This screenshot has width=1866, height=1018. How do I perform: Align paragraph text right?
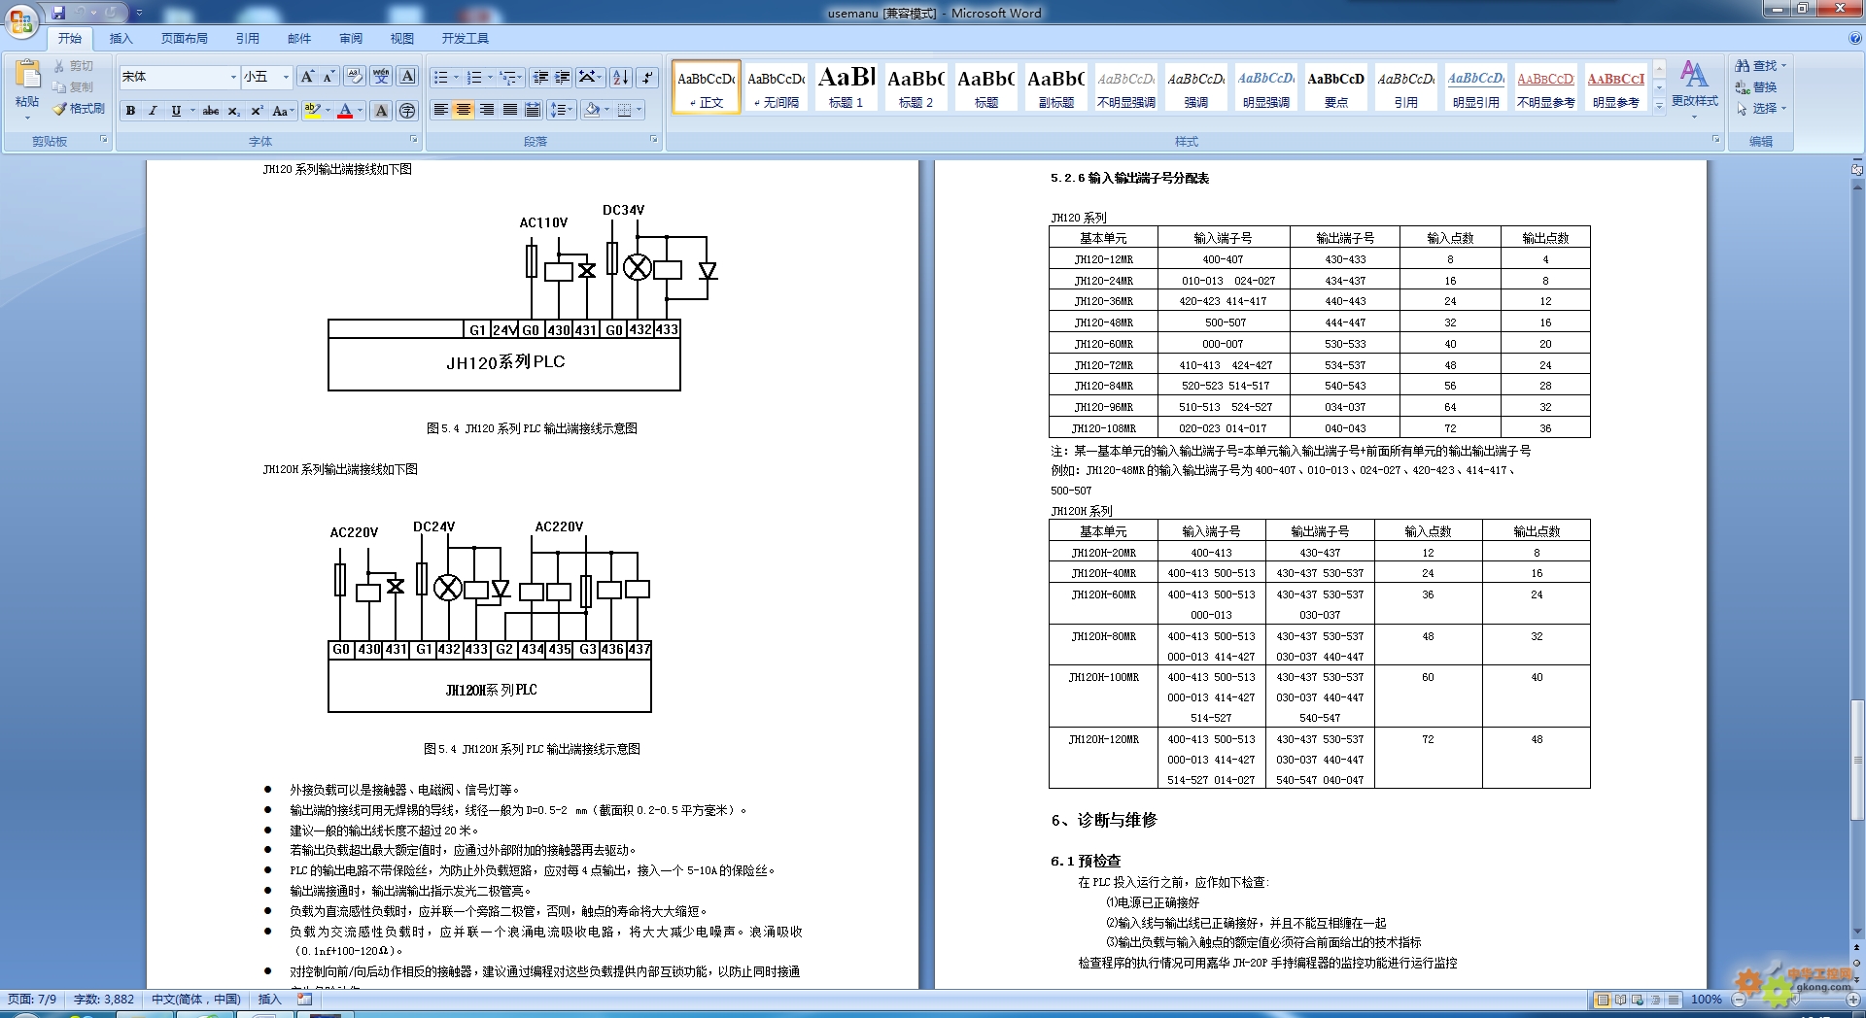[x=487, y=110]
